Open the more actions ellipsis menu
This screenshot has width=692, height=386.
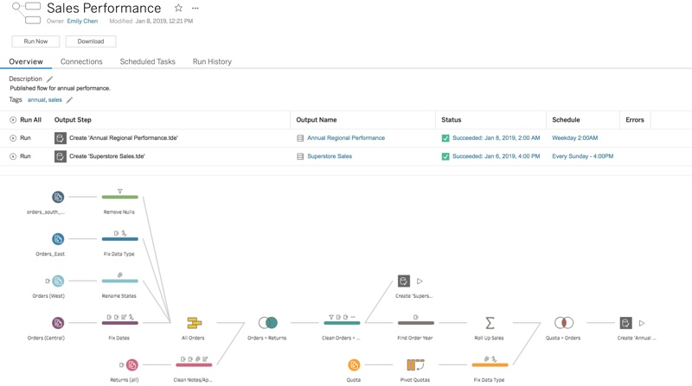195,8
